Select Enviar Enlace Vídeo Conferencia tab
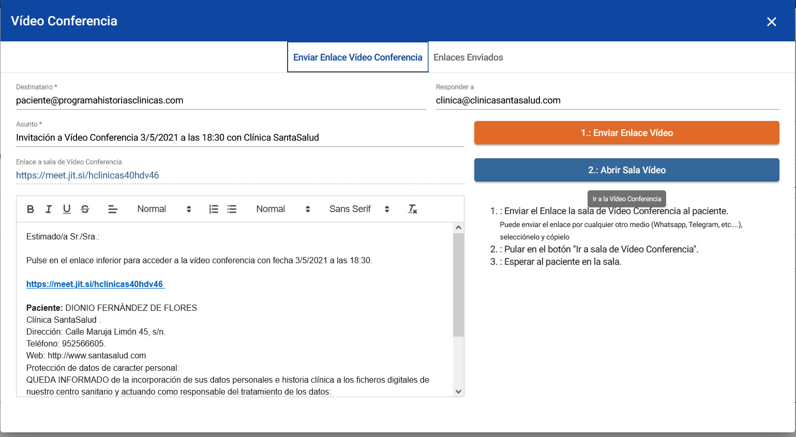This screenshot has height=437, width=796. coord(357,57)
